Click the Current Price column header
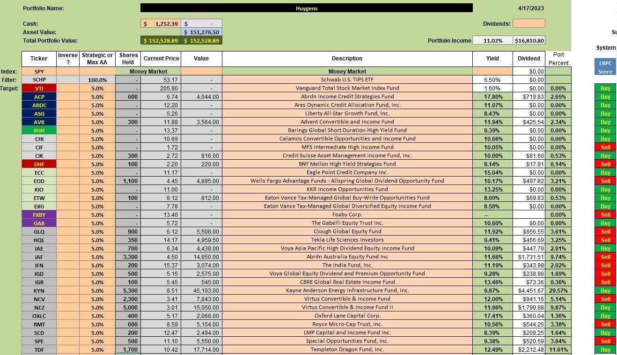 tap(161, 59)
